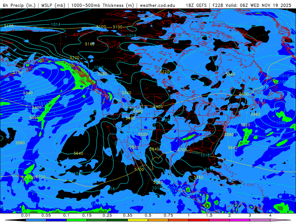Click the "6h Precip (in.)" title text
The height and width of the screenshot is (222, 296).
click(x=19, y=5)
